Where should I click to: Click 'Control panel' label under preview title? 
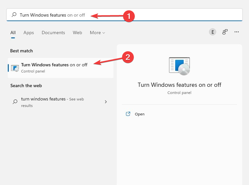pos(179,93)
